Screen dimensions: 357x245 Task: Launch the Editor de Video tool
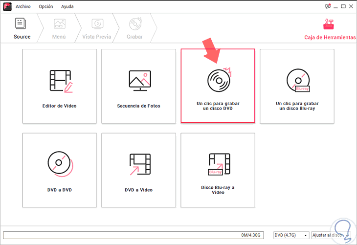click(x=60, y=86)
